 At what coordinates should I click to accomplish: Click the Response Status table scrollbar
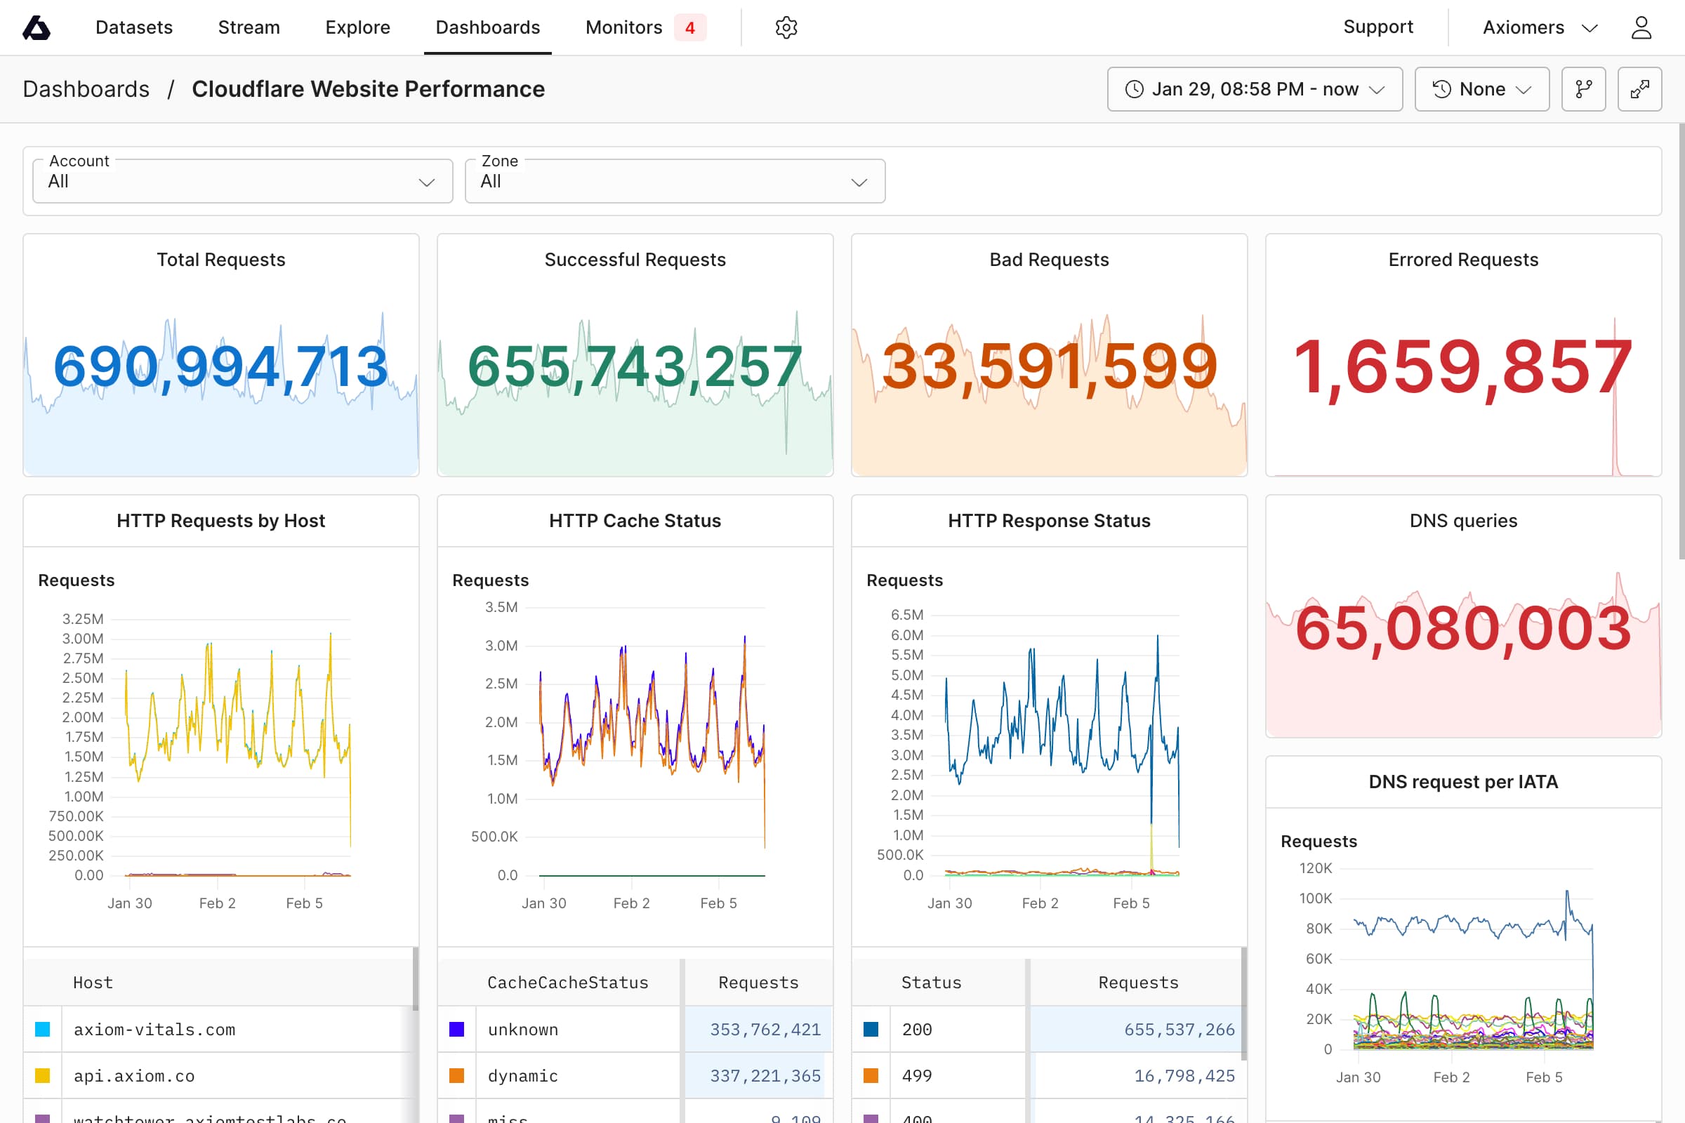point(1243,1003)
